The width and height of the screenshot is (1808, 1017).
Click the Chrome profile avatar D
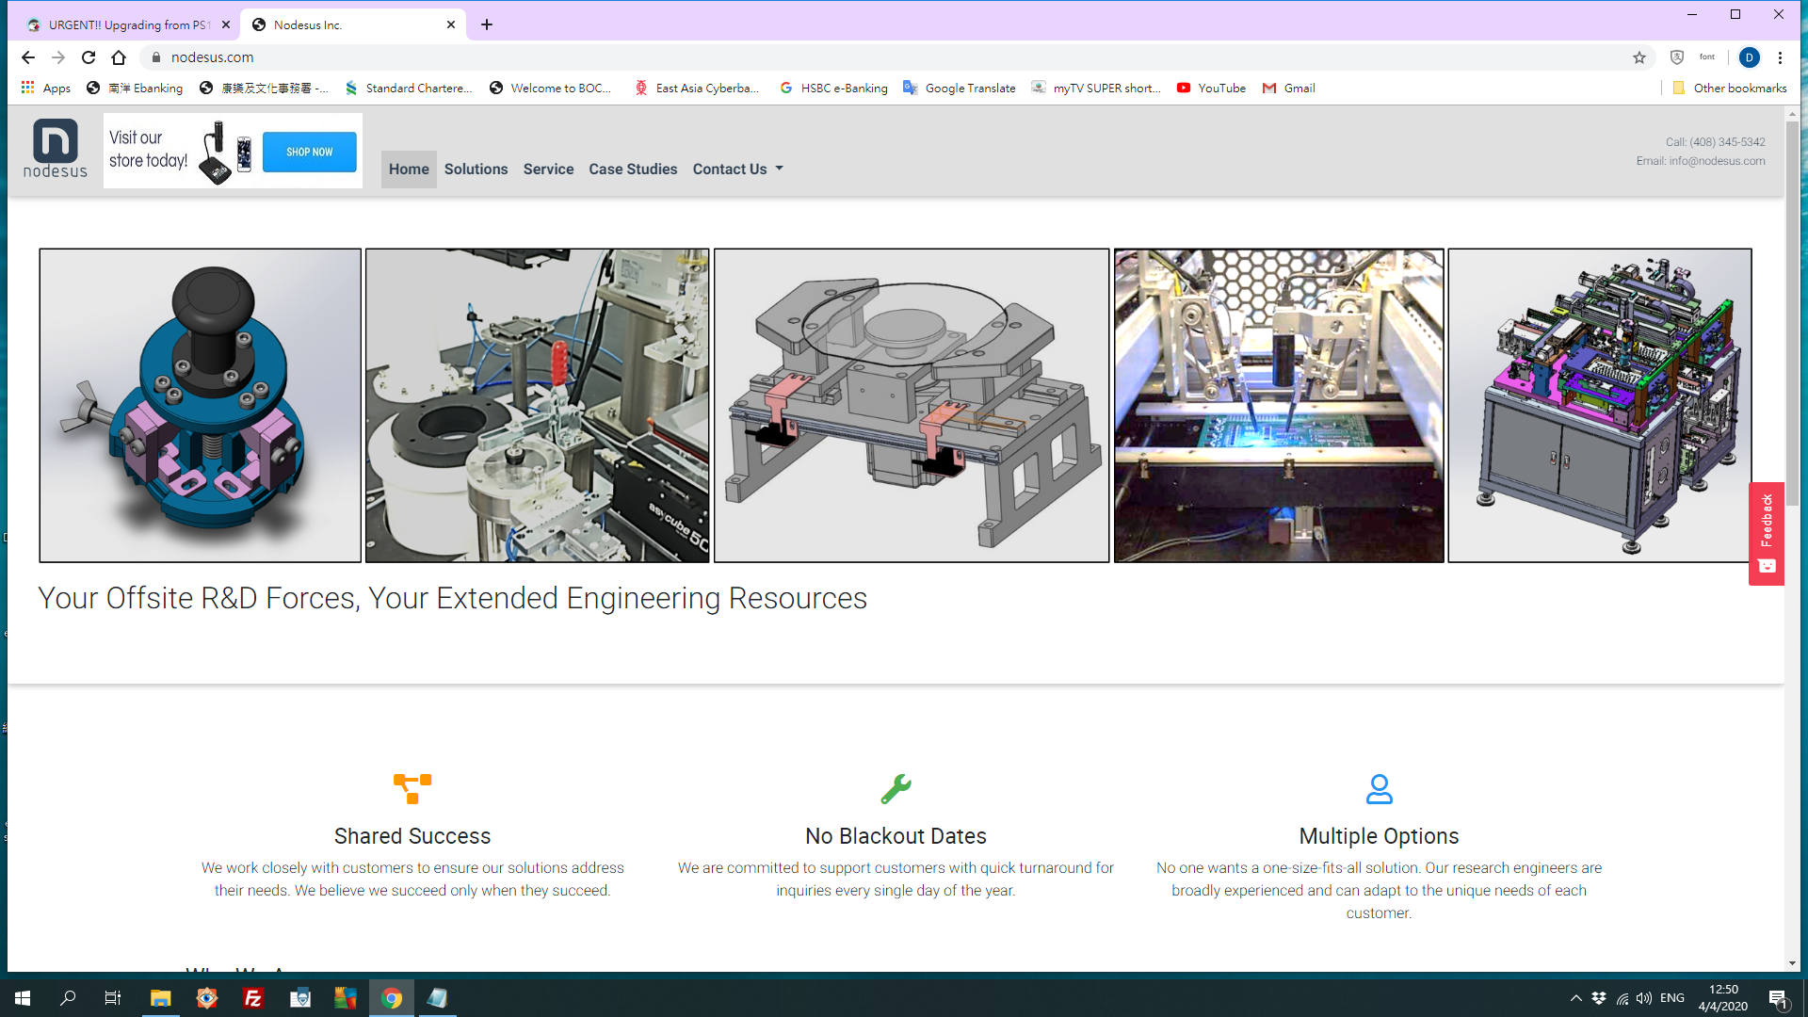point(1749,57)
